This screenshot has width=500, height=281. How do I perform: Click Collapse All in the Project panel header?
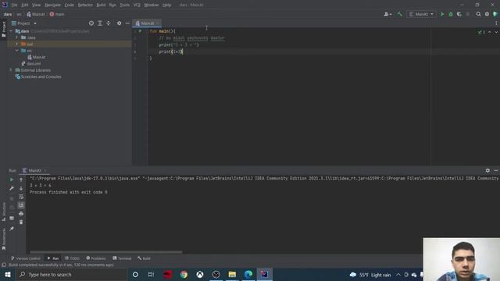coord(109,23)
